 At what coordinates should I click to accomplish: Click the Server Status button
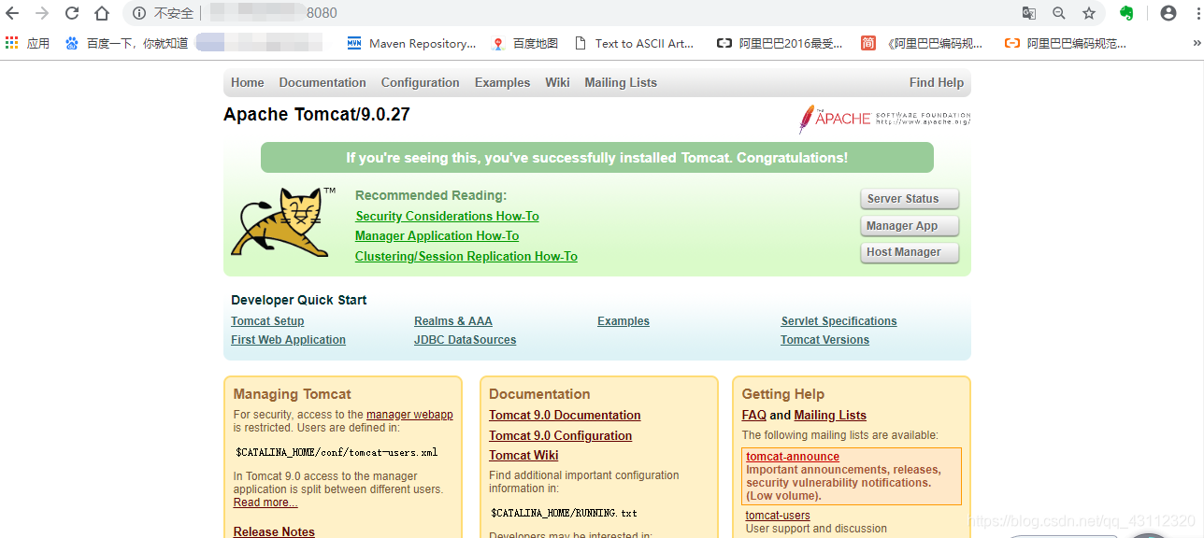pos(910,199)
